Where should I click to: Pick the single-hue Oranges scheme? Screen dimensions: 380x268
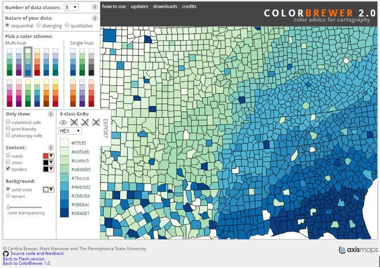(73, 93)
